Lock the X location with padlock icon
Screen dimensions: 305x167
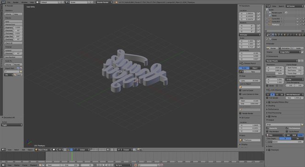point(259,14)
